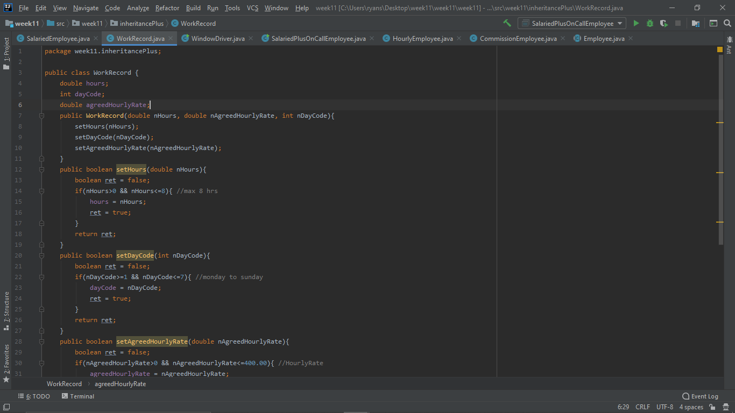Run with Coverage using the toolbar icon
This screenshot has height=413, width=735.
(x=663, y=23)
